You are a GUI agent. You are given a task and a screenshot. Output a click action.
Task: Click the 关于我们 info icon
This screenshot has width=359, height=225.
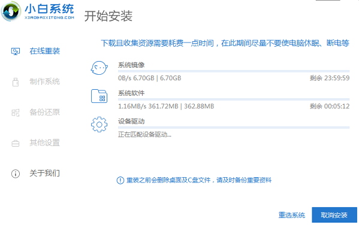click(x=16, y=174)
